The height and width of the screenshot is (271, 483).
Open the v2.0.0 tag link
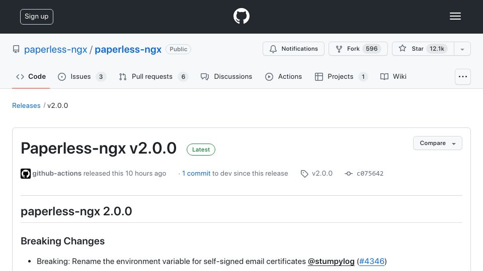(322, 173)
